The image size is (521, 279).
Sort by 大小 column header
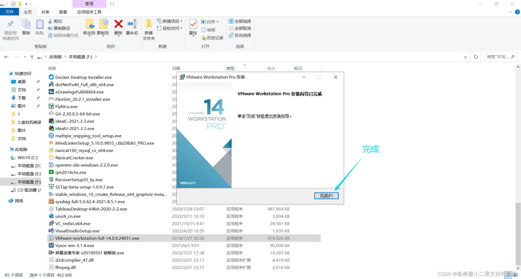pyautogui.click(x=271, y=68)
